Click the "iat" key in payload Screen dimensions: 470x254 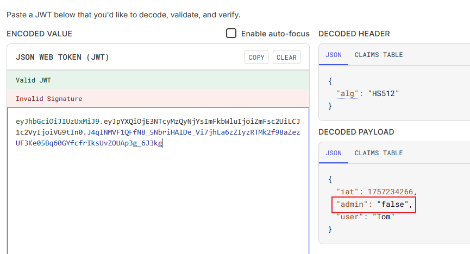click(347, 192)
